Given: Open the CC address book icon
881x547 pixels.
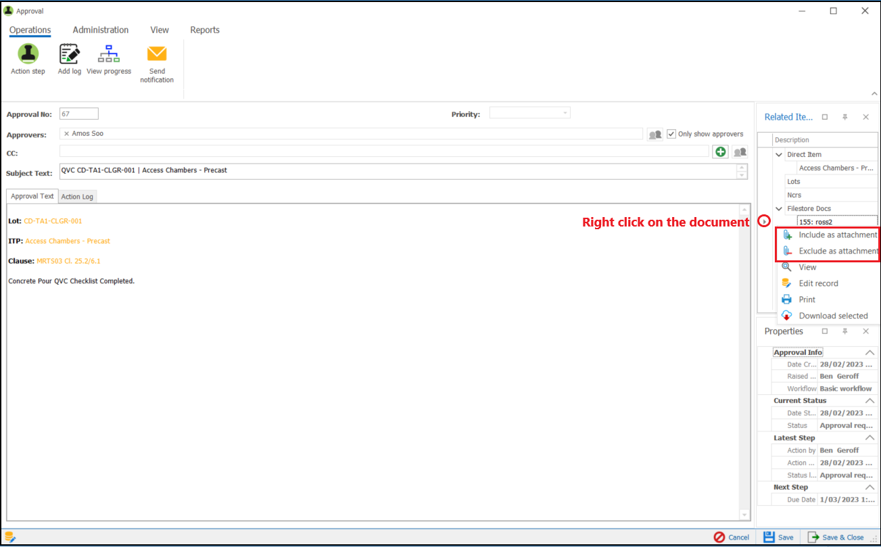Looking at the screenshot, I should [x=740, y=151].
